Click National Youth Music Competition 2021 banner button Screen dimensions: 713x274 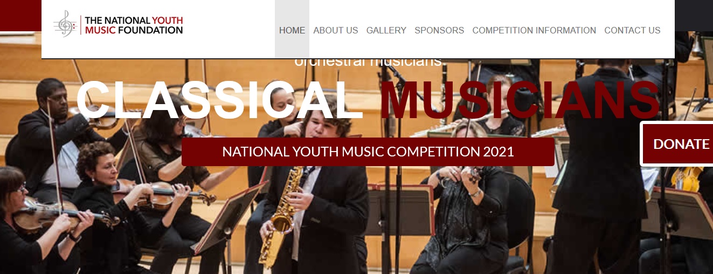pos(368,152)
